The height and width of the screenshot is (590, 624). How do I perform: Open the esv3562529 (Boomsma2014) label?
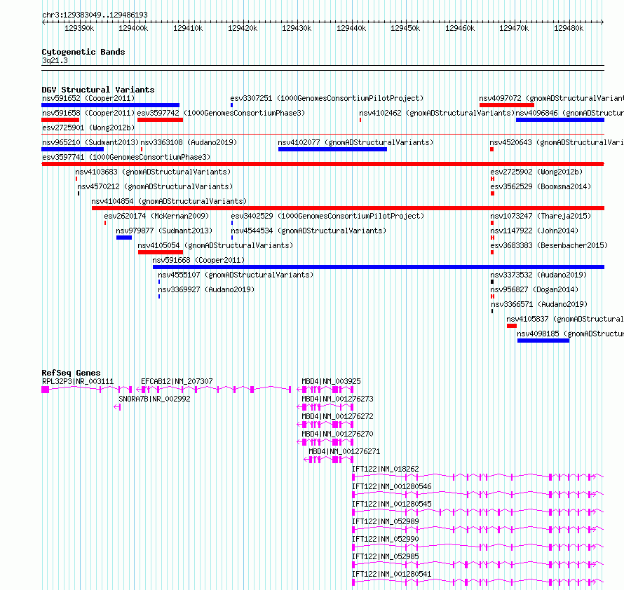[541, 186]
